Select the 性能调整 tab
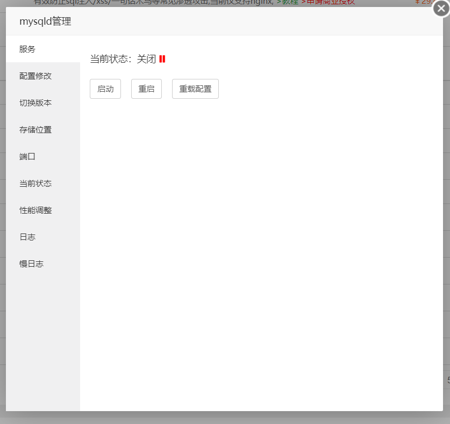Screen dimensions: 450x424 point(43,210)
